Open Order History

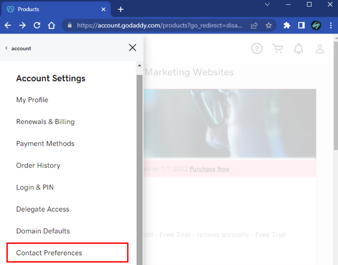(38, 165)
